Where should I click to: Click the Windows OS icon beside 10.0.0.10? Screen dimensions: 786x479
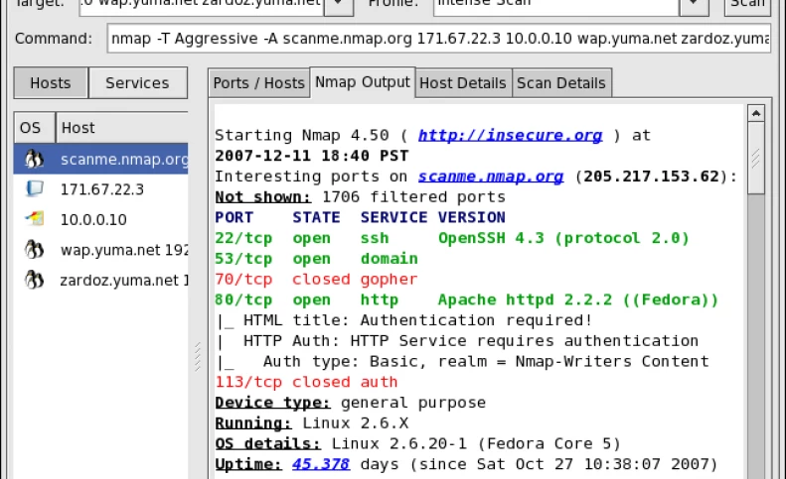pos(34,219)
